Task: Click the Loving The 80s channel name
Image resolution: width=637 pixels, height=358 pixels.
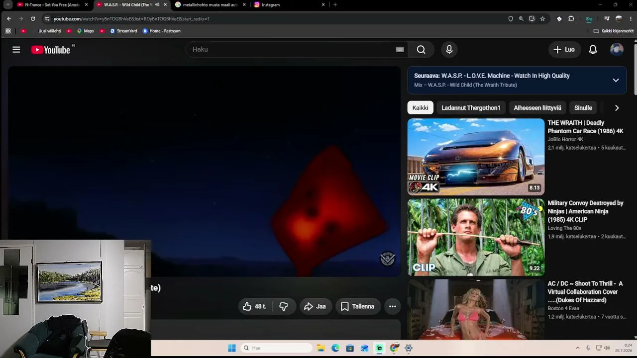Action: [564, 229]
